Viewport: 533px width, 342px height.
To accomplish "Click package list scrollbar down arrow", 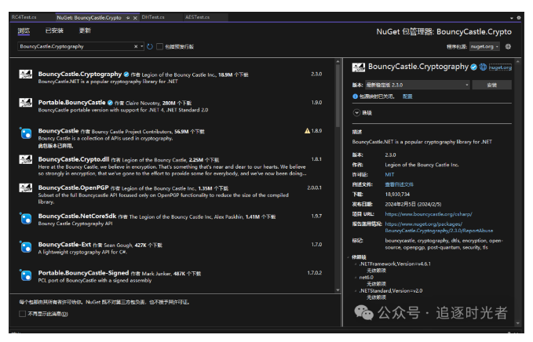I will click(338, 290).
